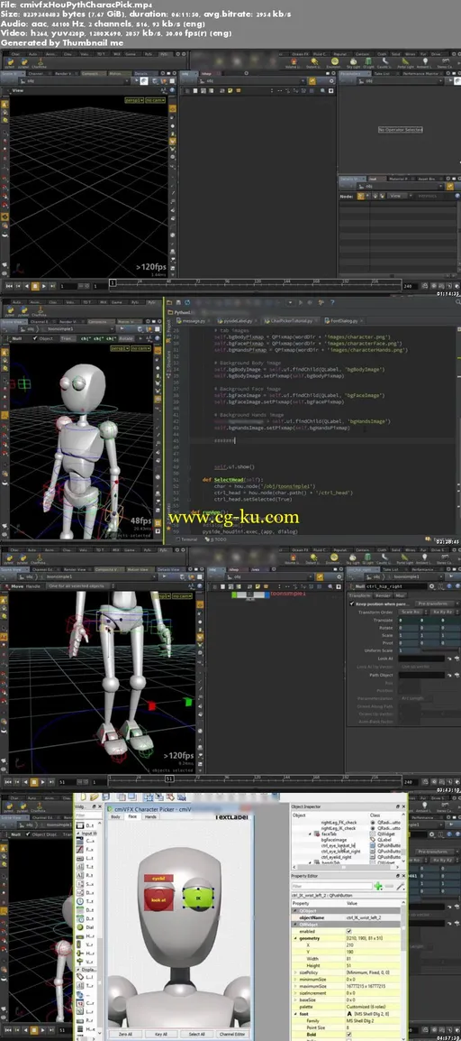461x1041 pixels.
Task: Add Portal Light from third frame shelf
Action: tap(403, 559)
